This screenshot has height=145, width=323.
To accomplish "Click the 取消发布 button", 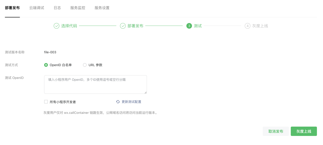I will pos(276,131).
